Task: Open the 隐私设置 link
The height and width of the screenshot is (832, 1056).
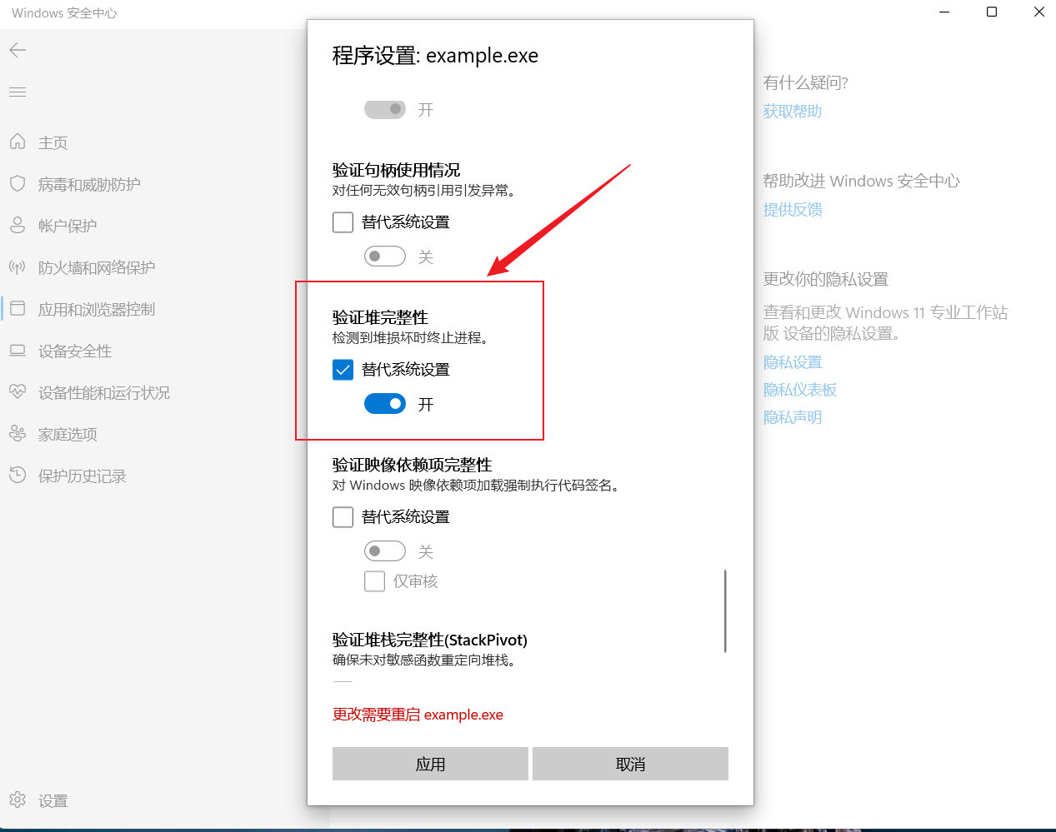Action: pos(793,361)
